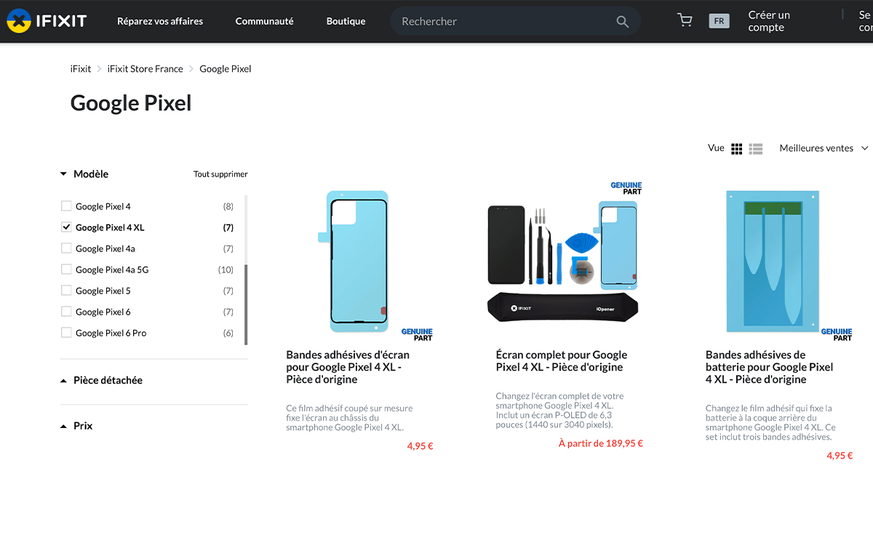Image resolution: width=873 pixels, height=545 pixels.
Task: Check the Google Pixel 4a 5G checkbox
Action: (x=66, y=269)
